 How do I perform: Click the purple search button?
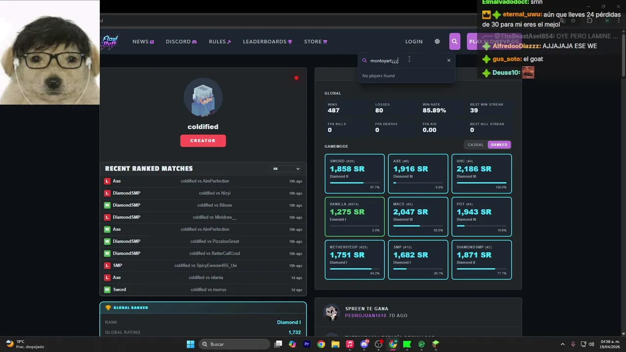click(455, 42)
